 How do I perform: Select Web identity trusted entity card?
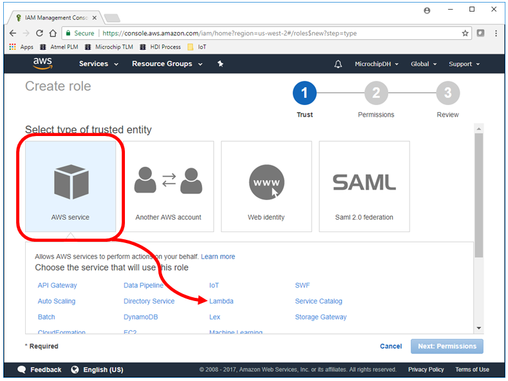coord(267,186)
